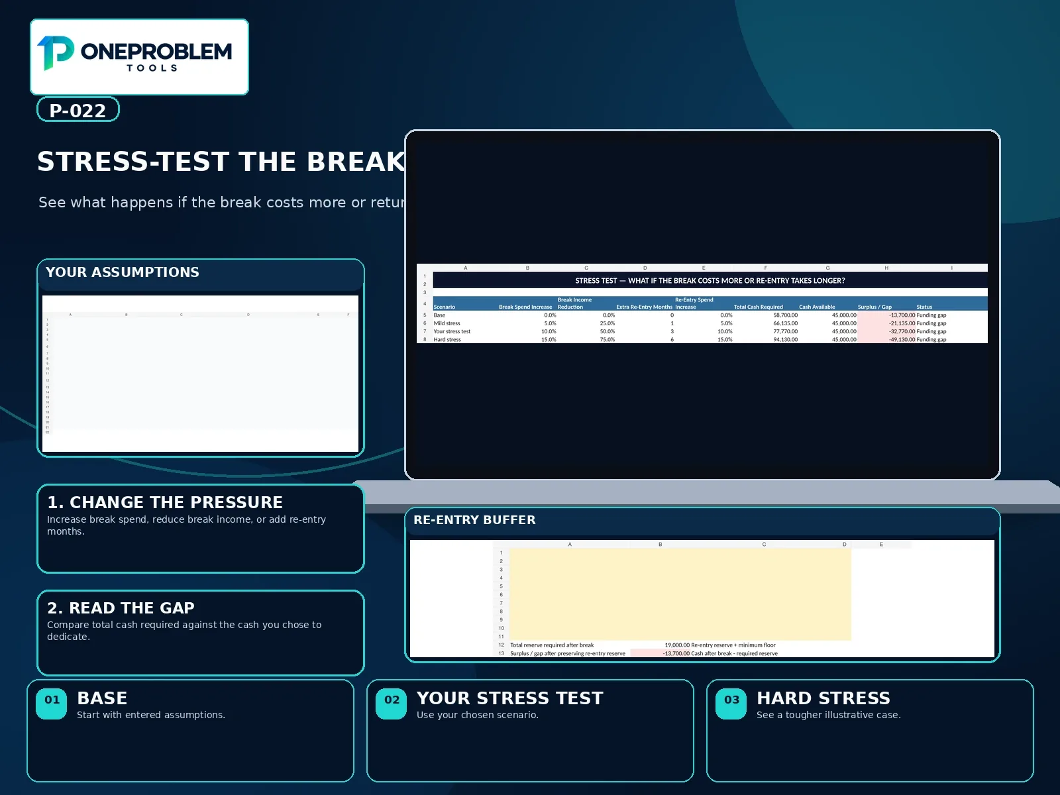Select the Your stress test row label
The width and height of the screenshot is (1060, 795).
pyautogui.click(x=452, y=331)
